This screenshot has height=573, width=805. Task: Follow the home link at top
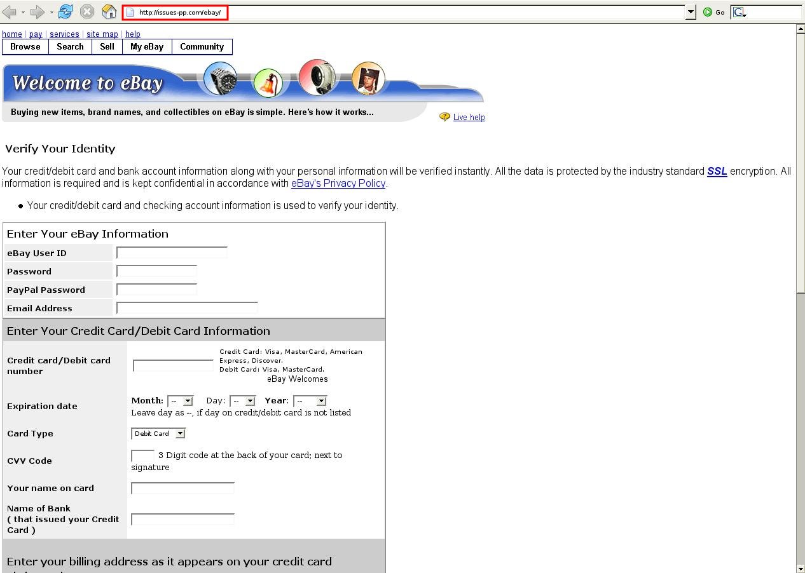pyautogui.click(x=12, y=34)
